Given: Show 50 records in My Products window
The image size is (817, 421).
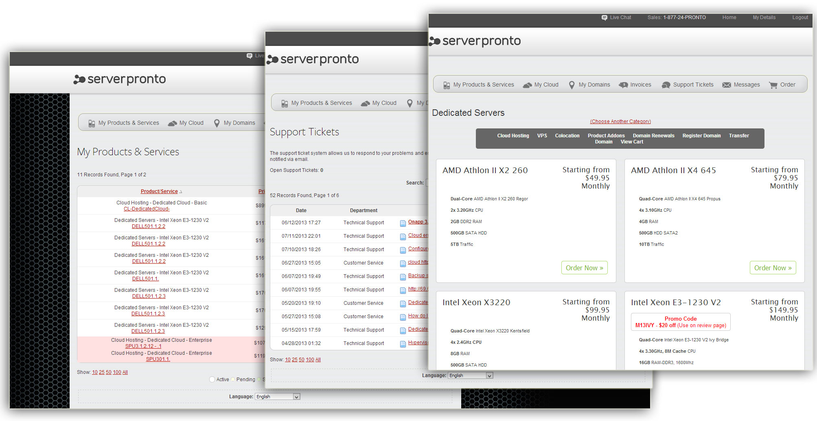Looking at the screenshot, I should click(109, 372).
